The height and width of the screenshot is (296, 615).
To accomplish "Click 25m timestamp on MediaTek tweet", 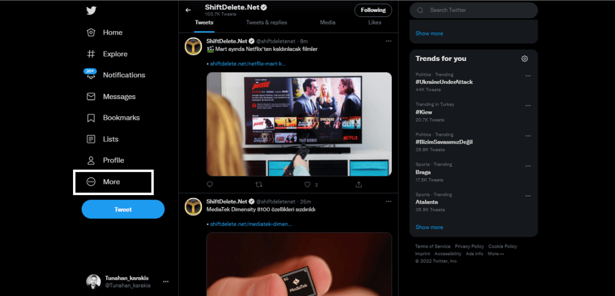I will coord(305,201).
